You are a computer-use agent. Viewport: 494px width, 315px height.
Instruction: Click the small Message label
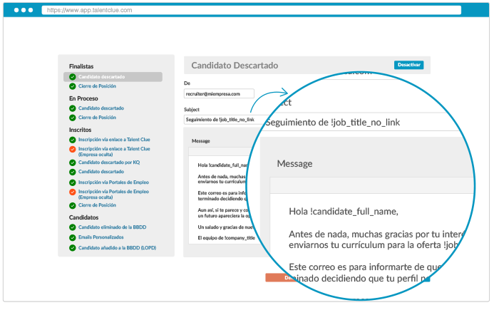pos(201,141)
